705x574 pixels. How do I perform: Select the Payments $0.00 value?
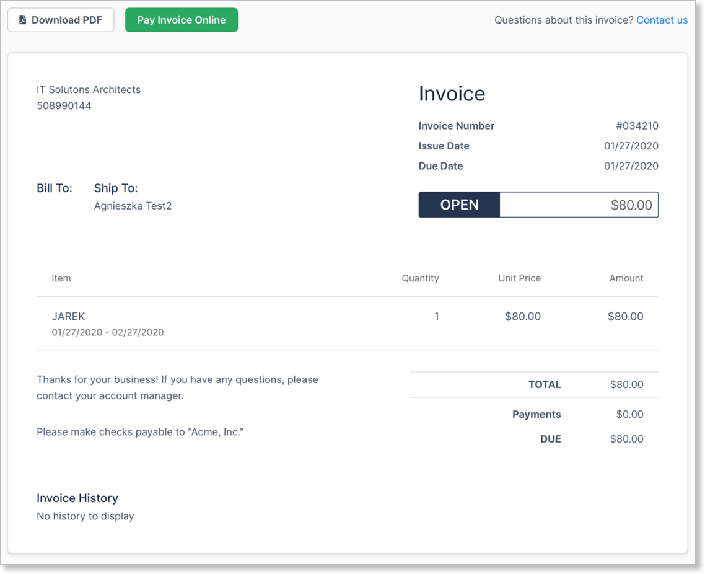(x=629, y=414)
